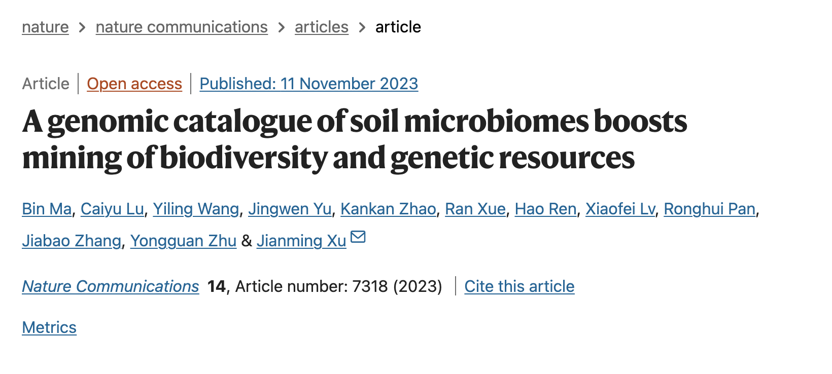Image resolution: width=832 pixels, height=374 pixels.
Task: Open the nature communications breadcrumb link
Action: [x=182, y=27]
